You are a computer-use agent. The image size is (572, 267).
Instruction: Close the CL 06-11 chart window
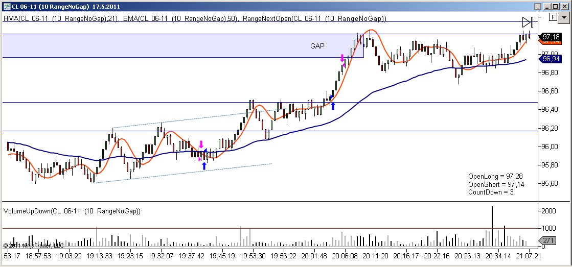pyautogui.click(x=564, y=7)
